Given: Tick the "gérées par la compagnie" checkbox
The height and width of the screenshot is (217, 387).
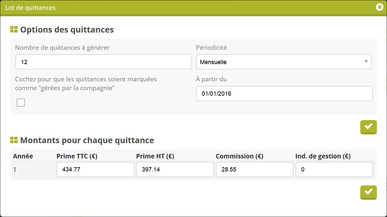Looking at the screenshot, I should (21, 102).
